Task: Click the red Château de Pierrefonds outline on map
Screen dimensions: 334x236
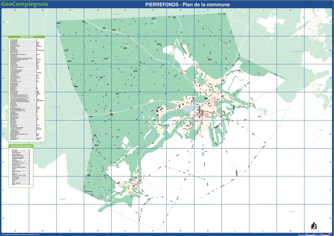Action: [x=206, y=115]
